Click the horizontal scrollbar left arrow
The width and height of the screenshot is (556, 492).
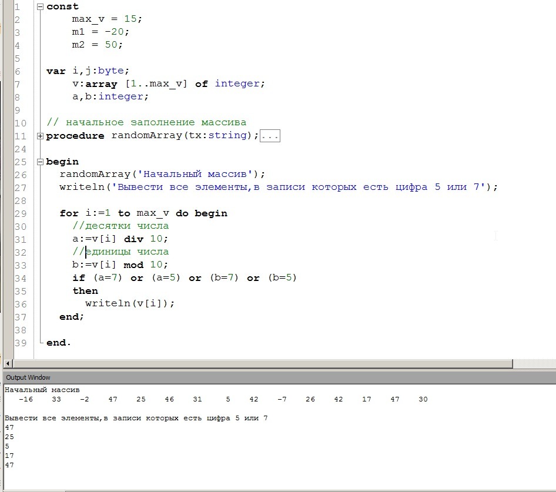[x=8, y=364]
